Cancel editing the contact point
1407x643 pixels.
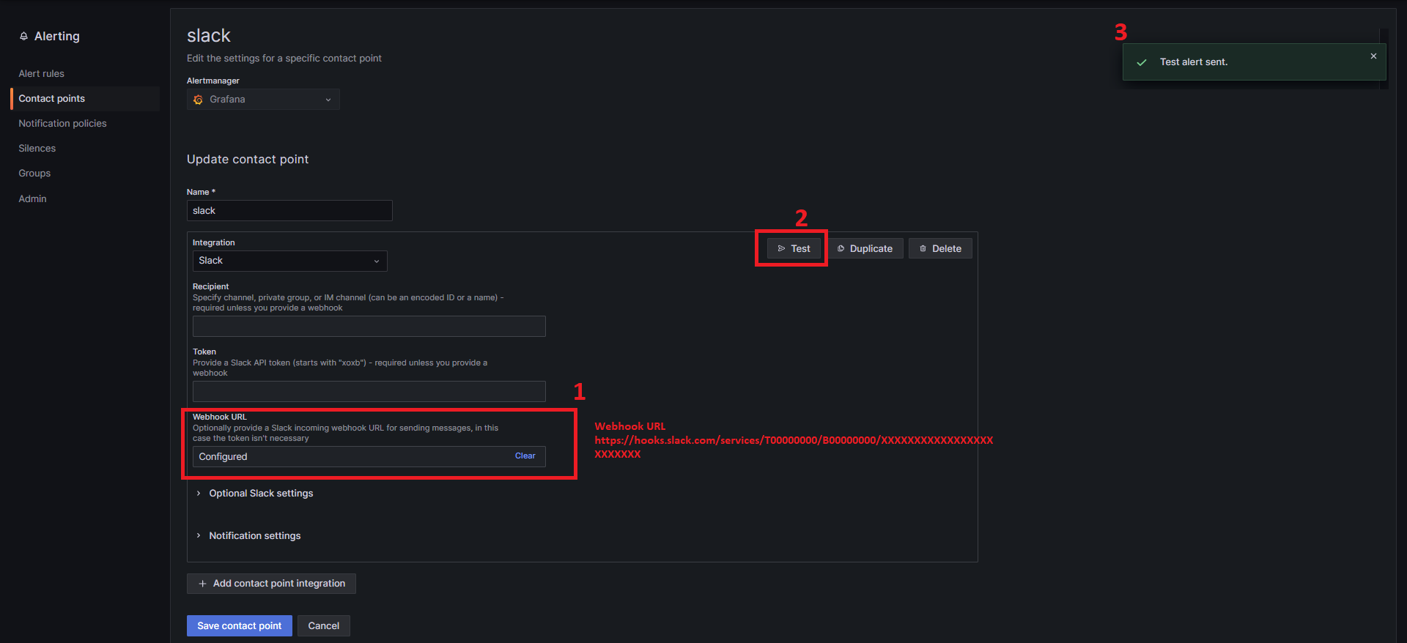323,625
